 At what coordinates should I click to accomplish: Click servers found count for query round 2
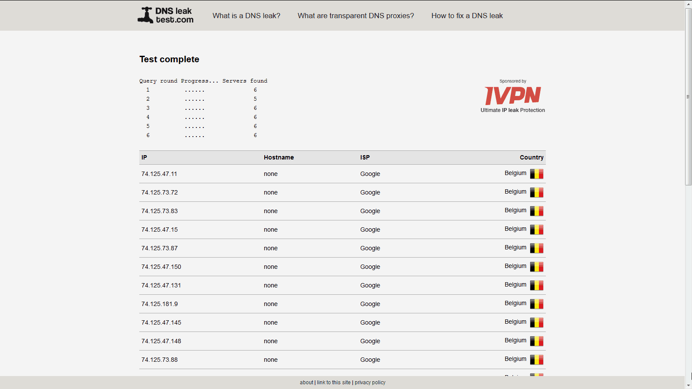click(255, 99)
